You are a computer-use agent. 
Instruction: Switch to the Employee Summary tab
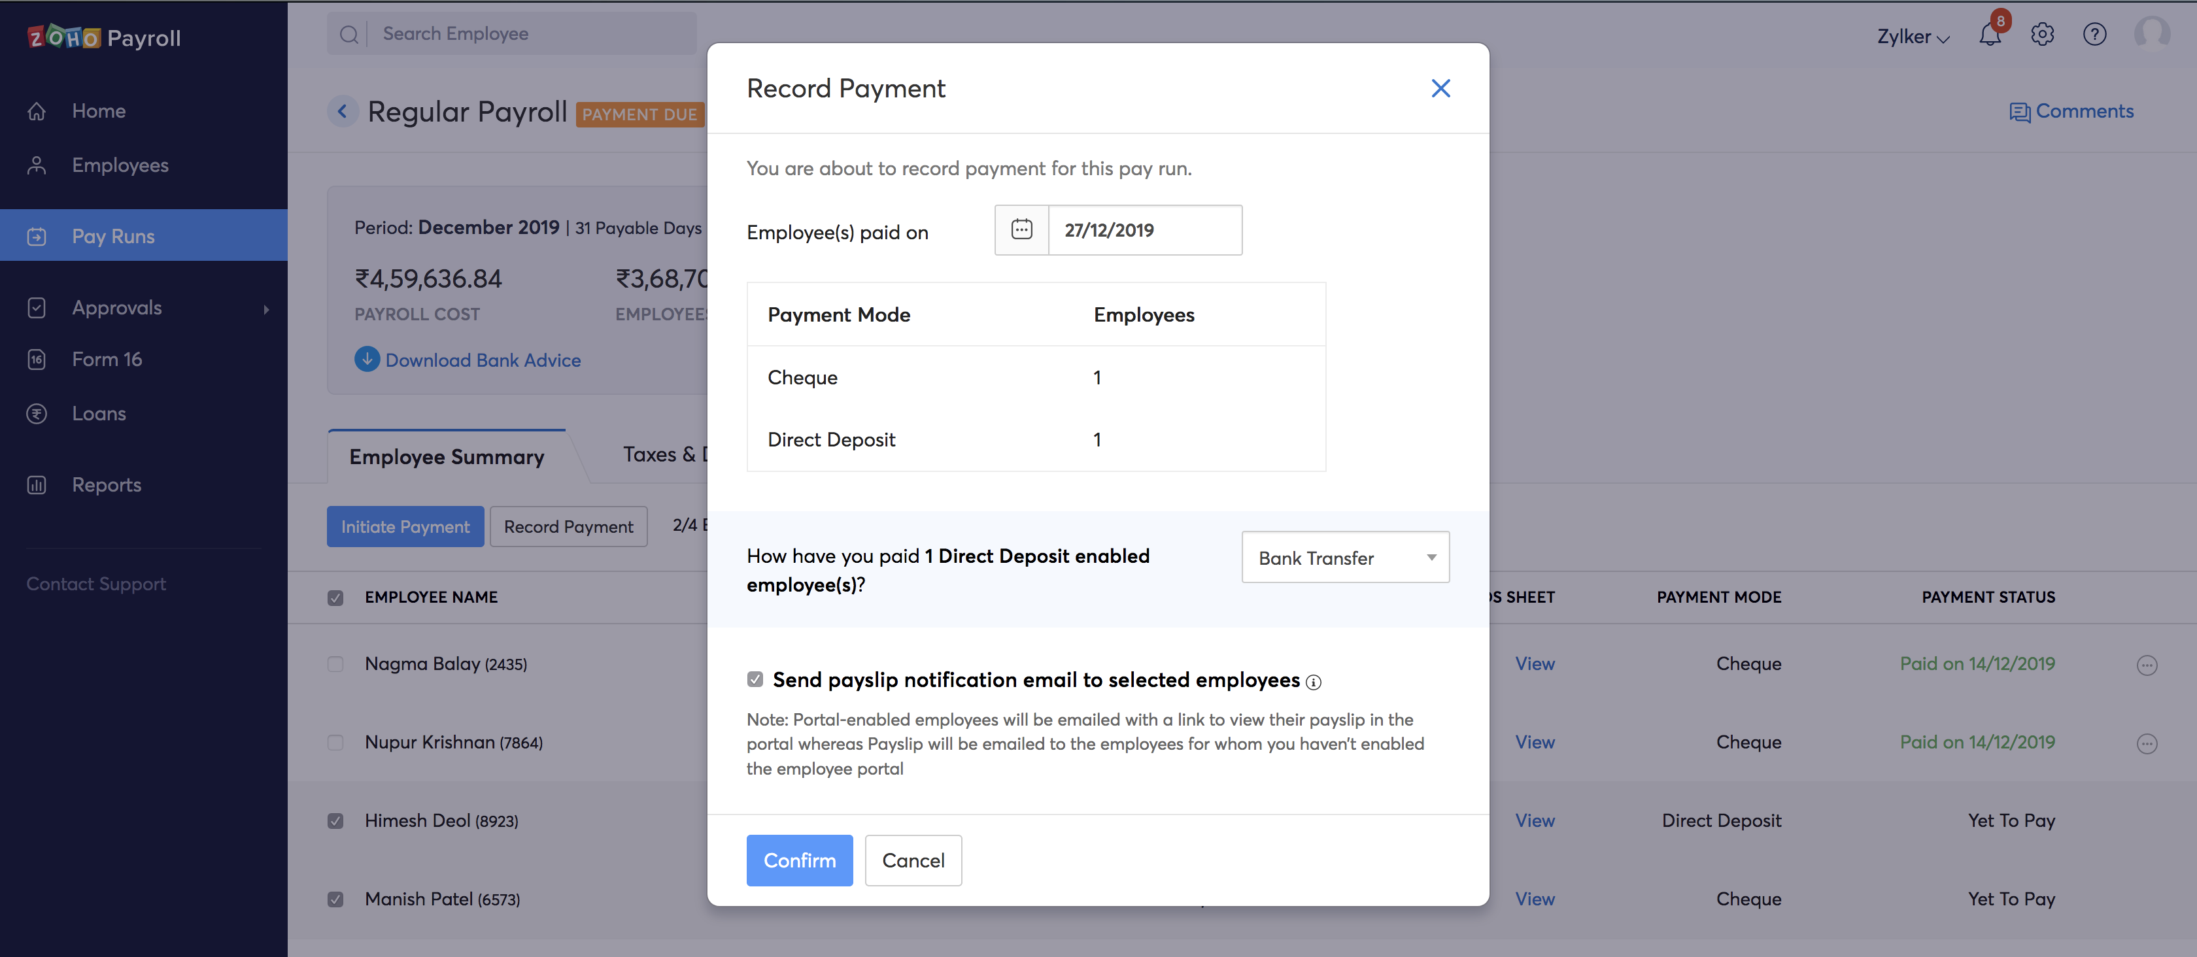pyautogui.click(x=446, y=456)
